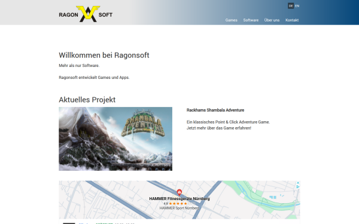359x224 pixels.
Task: Open the Games menu
Action: (231, 20)
